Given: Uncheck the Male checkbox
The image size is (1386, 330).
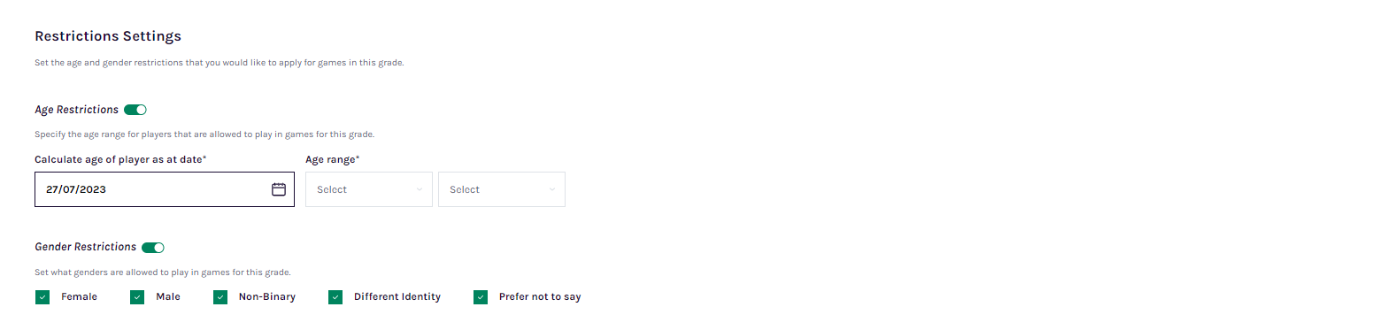Looking at the screenshot, I should 137,297.
